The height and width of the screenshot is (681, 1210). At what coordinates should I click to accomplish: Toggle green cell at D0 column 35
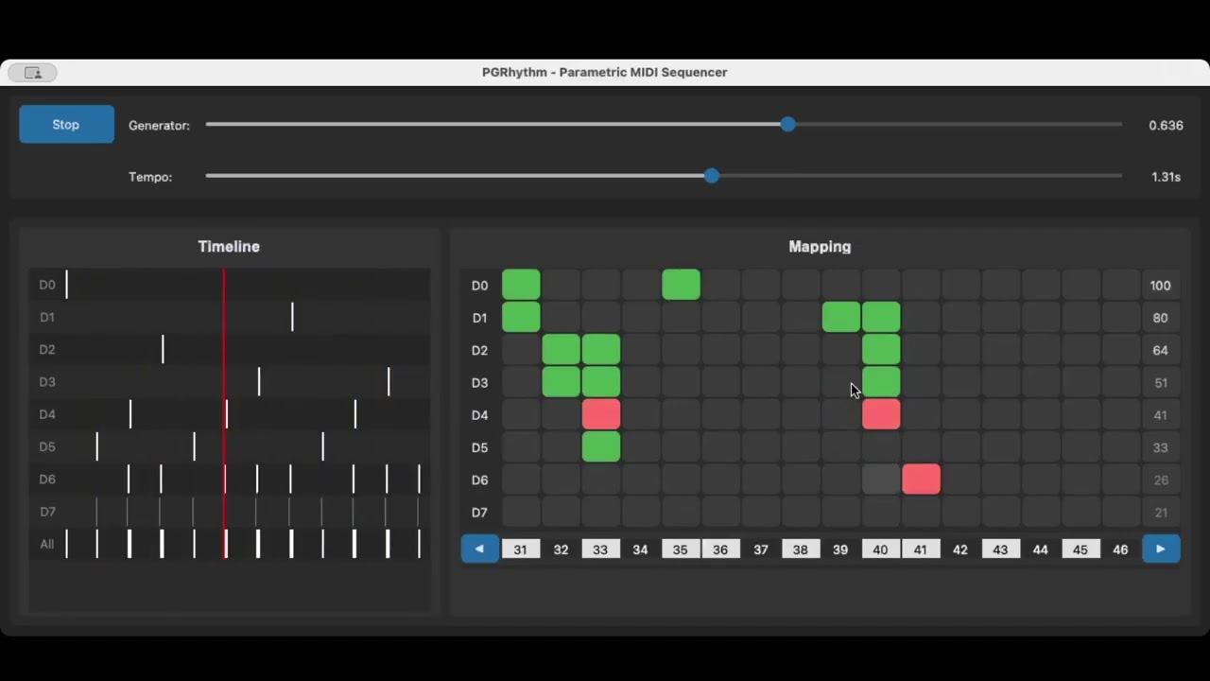point(682,285)
